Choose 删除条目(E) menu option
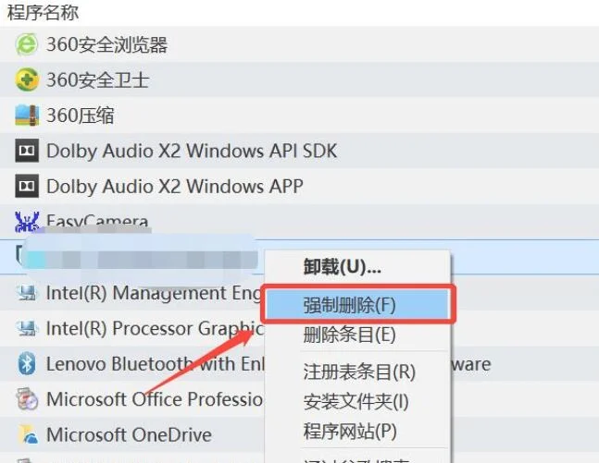Viewport: 599px width, 463px height. (x=349, y=335)
